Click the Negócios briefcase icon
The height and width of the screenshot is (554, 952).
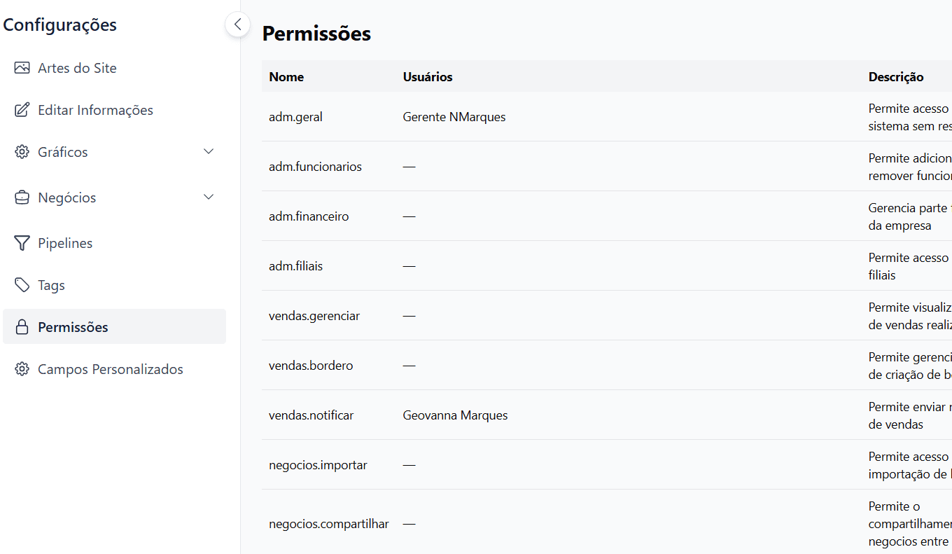tap(22, 197)
